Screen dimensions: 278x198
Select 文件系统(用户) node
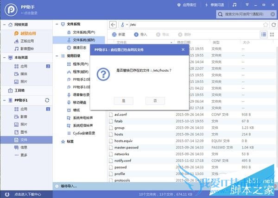[81, 32]
